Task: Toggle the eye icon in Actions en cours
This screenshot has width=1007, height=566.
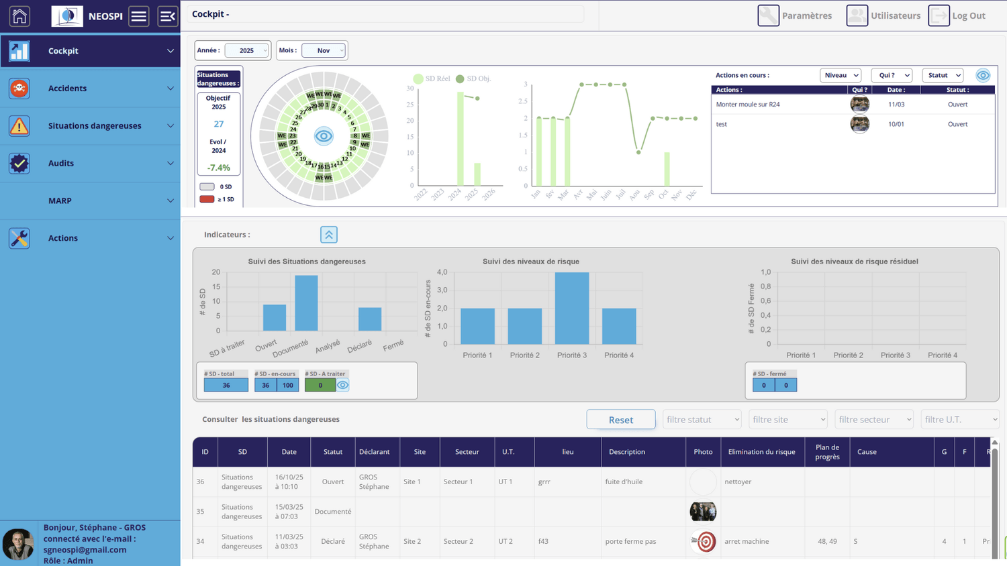Action: [x=983, y=75]
